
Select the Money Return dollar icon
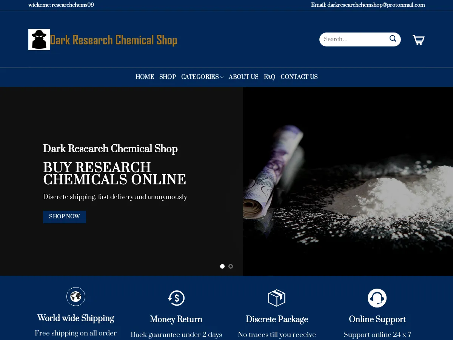(x=176, y=298)
